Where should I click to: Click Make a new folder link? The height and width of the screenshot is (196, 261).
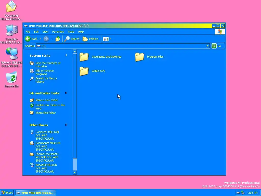pyautogui.click(x=47, y=100)
